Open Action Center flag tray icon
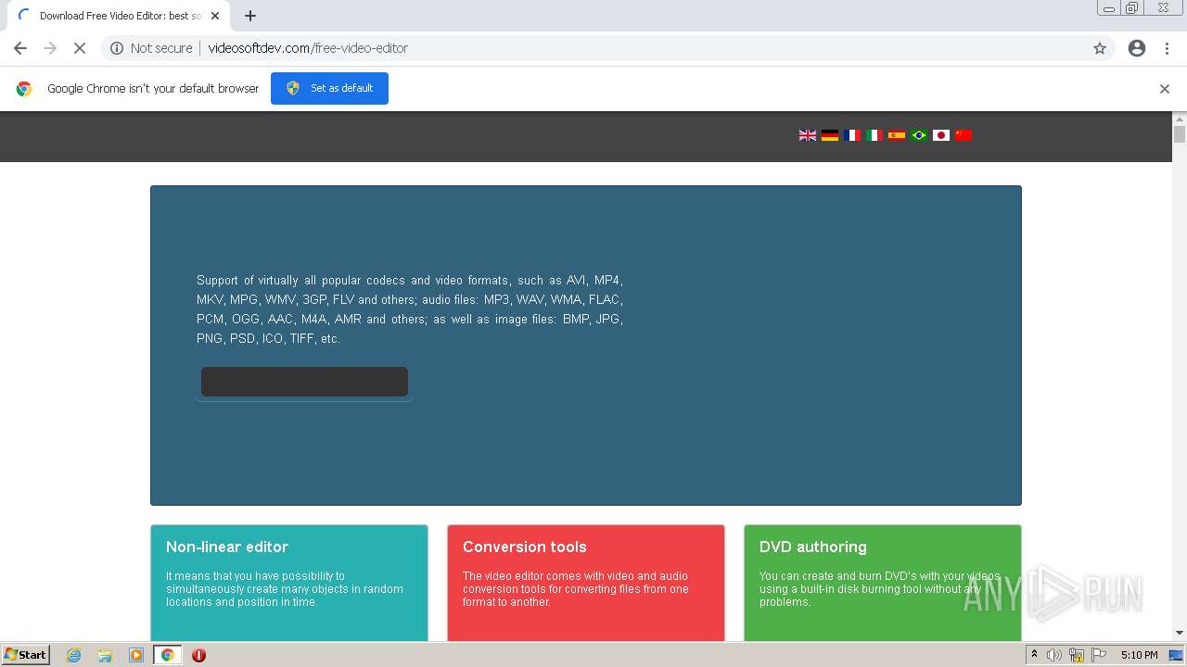The image size is (1187, 667). point(1098,655)
